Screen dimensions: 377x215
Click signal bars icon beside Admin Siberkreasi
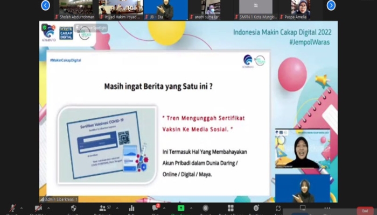pos(42,199)
